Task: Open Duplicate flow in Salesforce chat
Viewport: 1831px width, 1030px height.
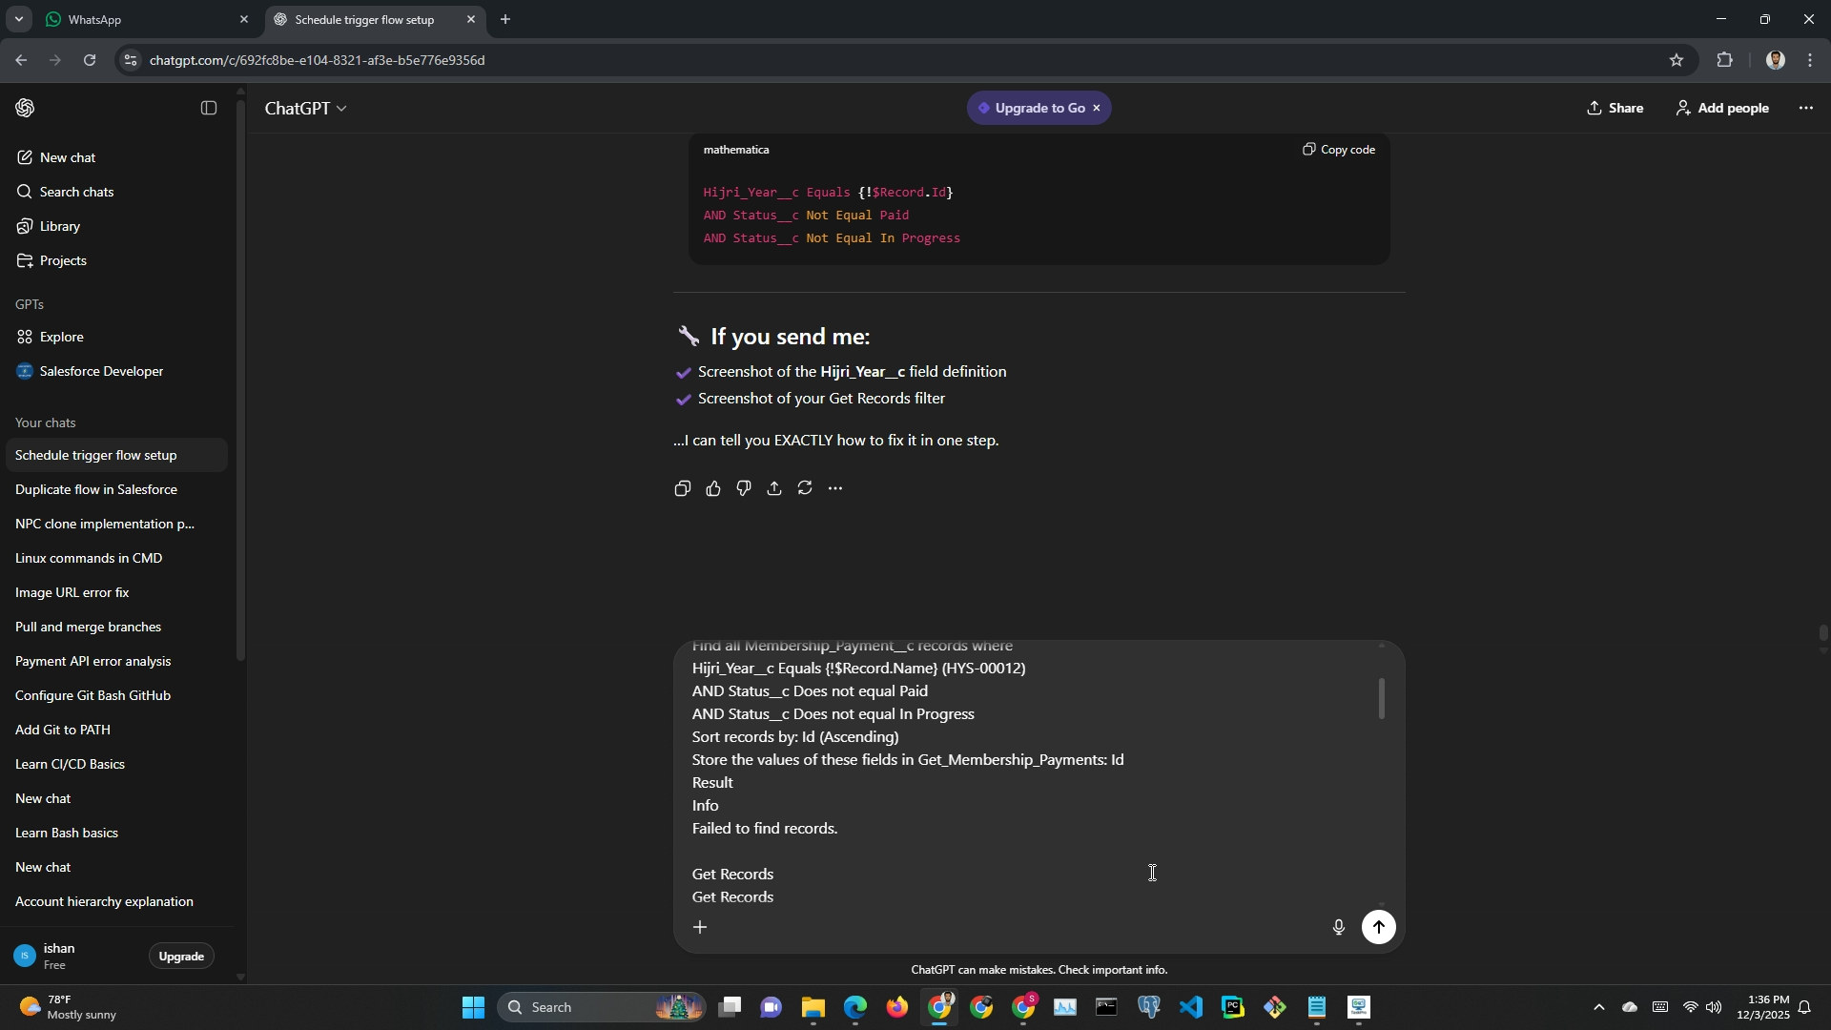Action: [96, 489]
